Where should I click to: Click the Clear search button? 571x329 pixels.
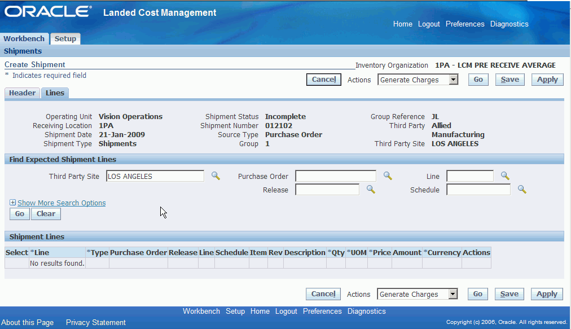point(46,214)
